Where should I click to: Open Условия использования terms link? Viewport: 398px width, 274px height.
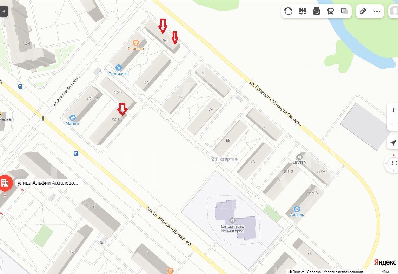click(343, 272)
